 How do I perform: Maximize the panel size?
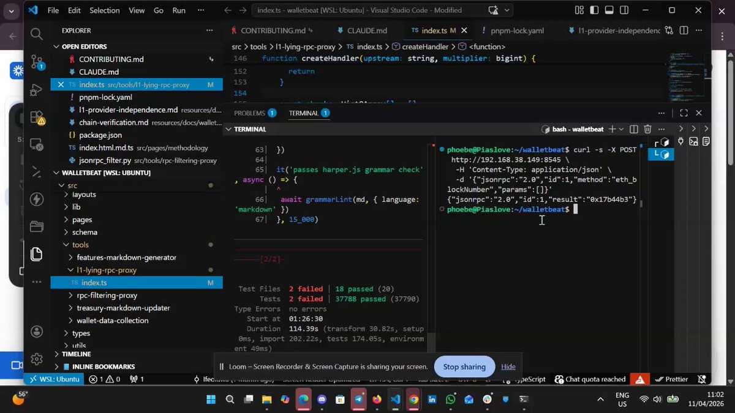tap(684, 113)
